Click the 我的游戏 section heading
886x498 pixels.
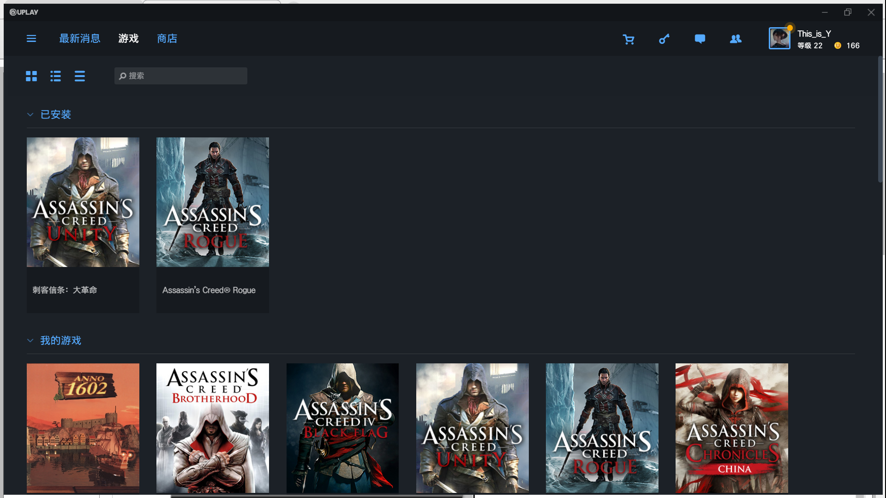click(x=61, y=341)
